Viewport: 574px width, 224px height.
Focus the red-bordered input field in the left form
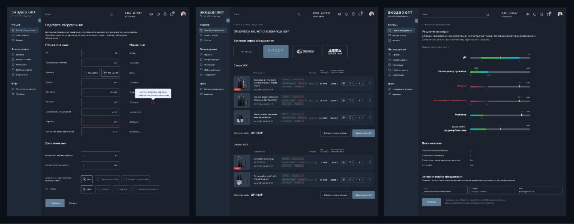(x=101, y=122)
